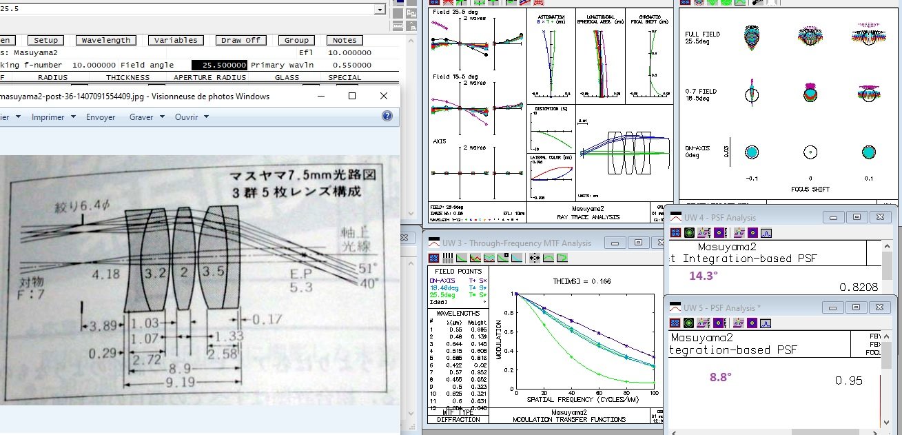Click the UW 4 PSF Analysis window title icon
This screenshot has width=902, height=435.
click(x=676, y=217)
